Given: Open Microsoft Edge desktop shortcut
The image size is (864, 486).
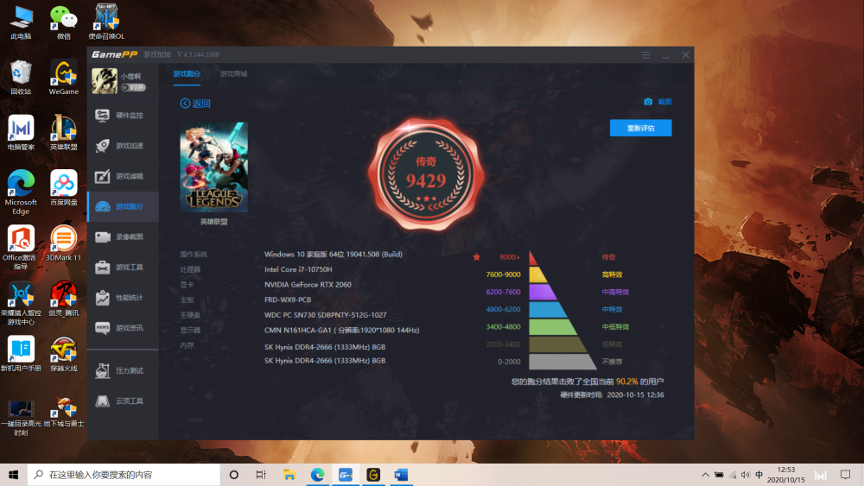Looking at the screenshot, I should tap(21, 193).
